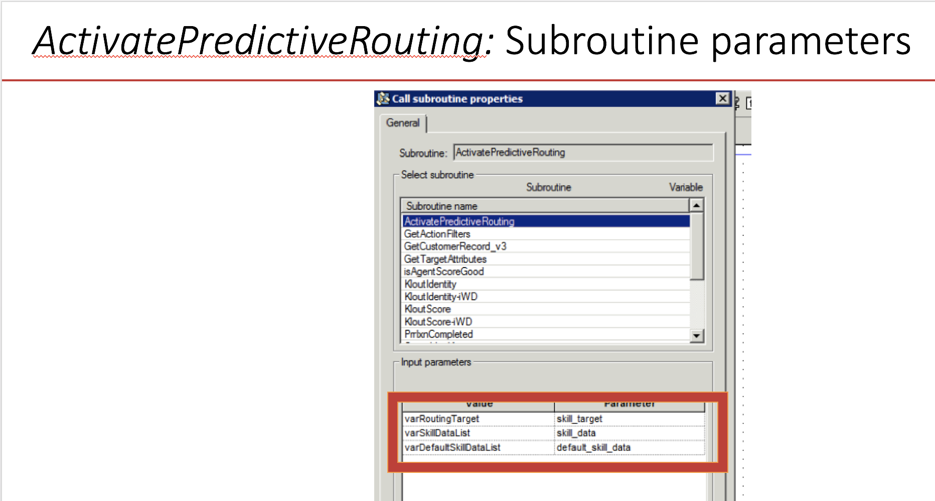
Task: Click the Call subroutine properties title icon
Action: point(383,98)
